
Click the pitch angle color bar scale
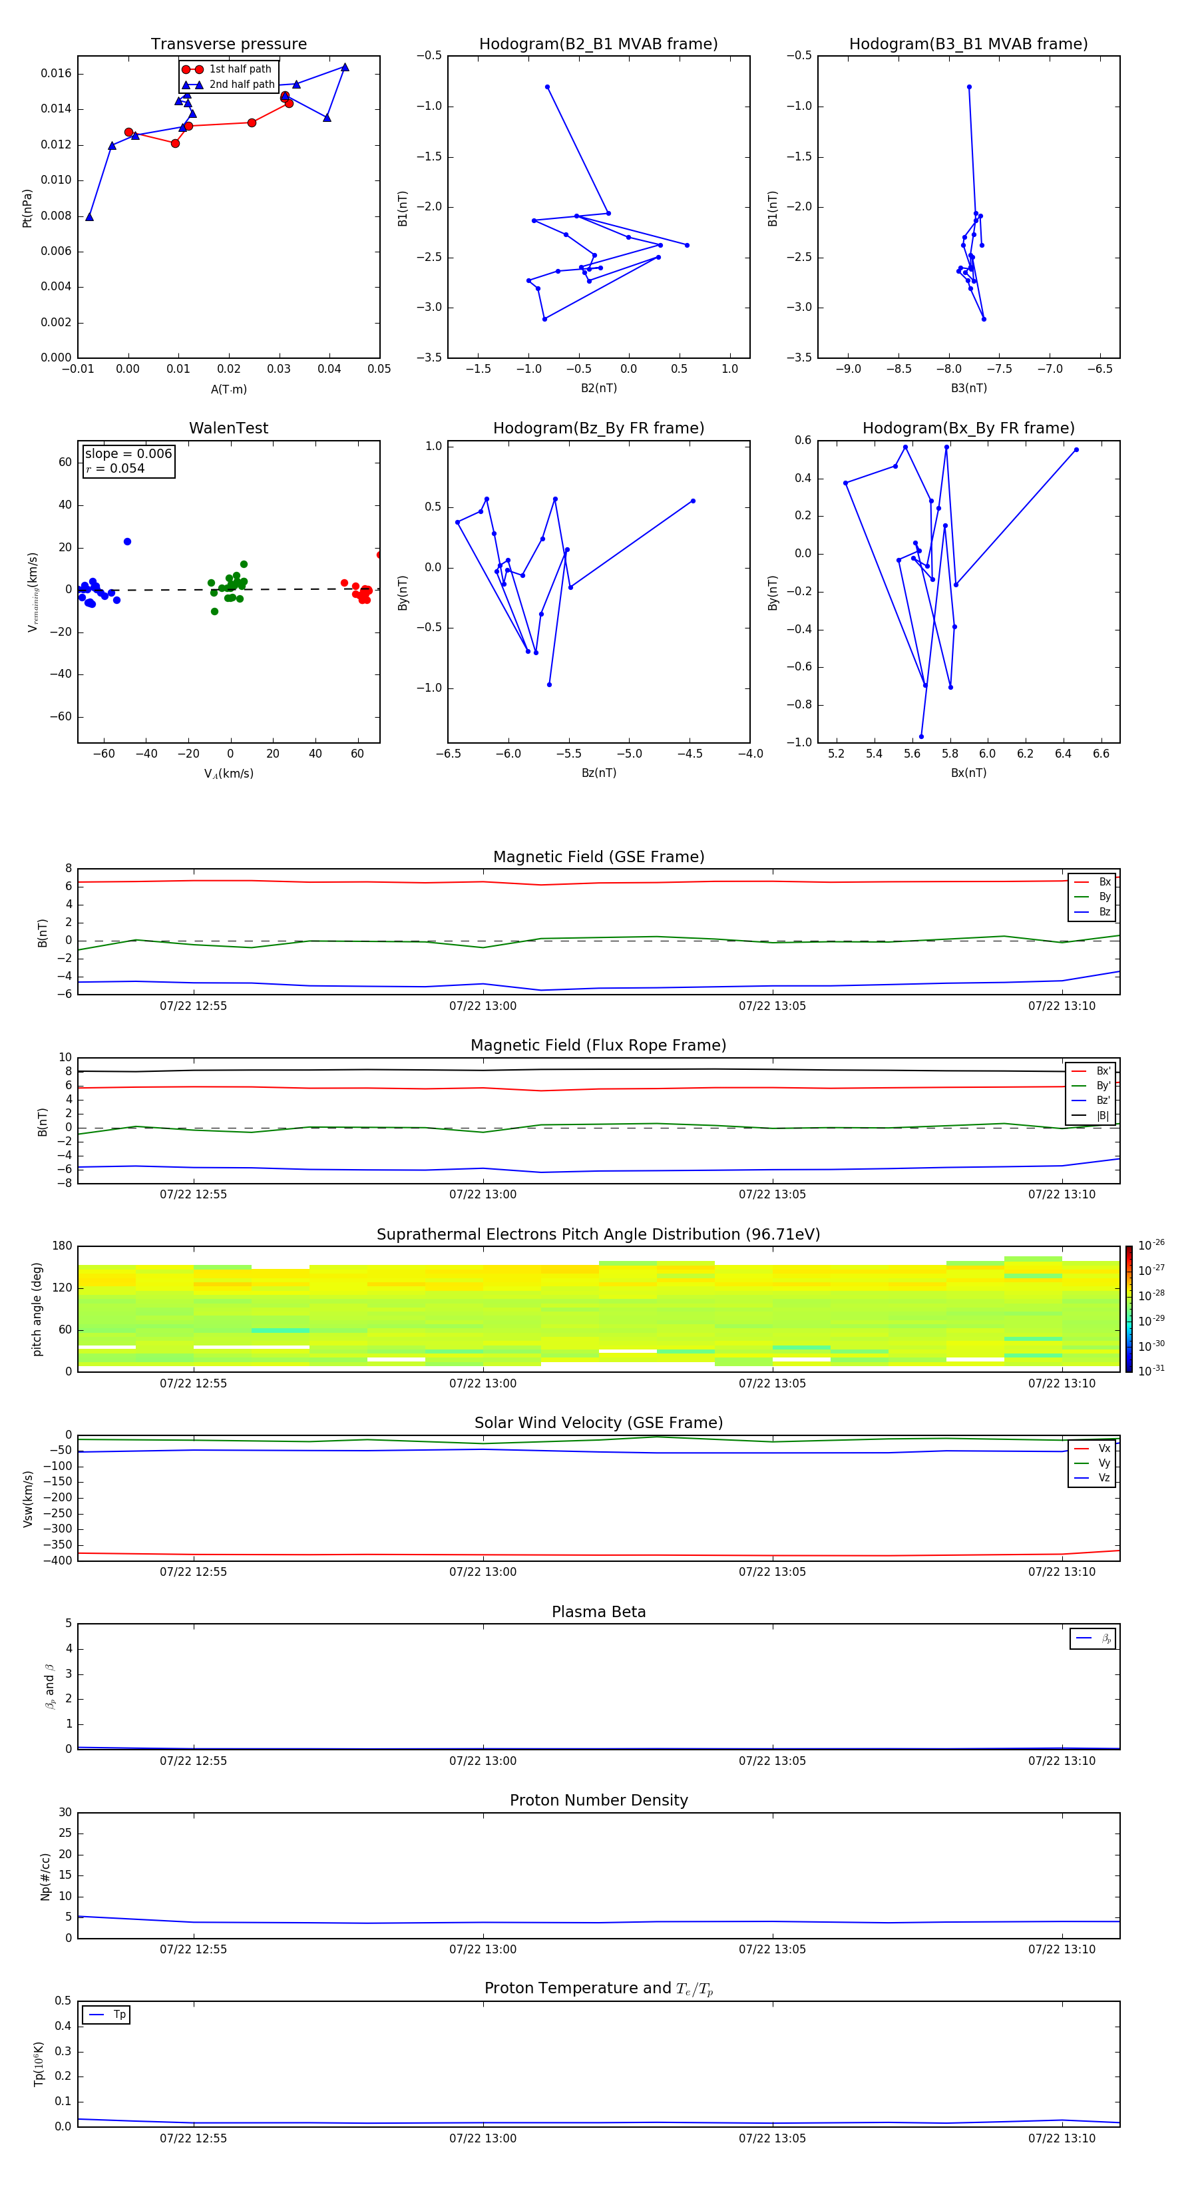[x=1129, y=1309]
